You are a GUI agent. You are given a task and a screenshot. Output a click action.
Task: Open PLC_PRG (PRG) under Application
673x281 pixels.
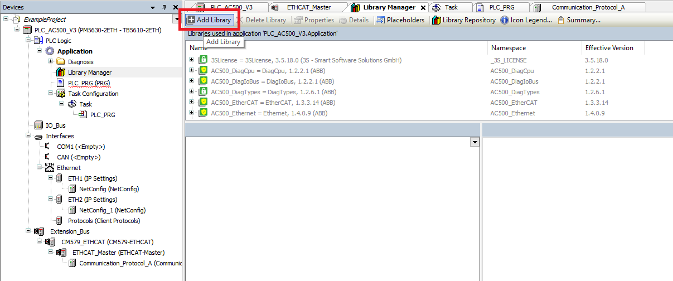(x=89, y=83)
